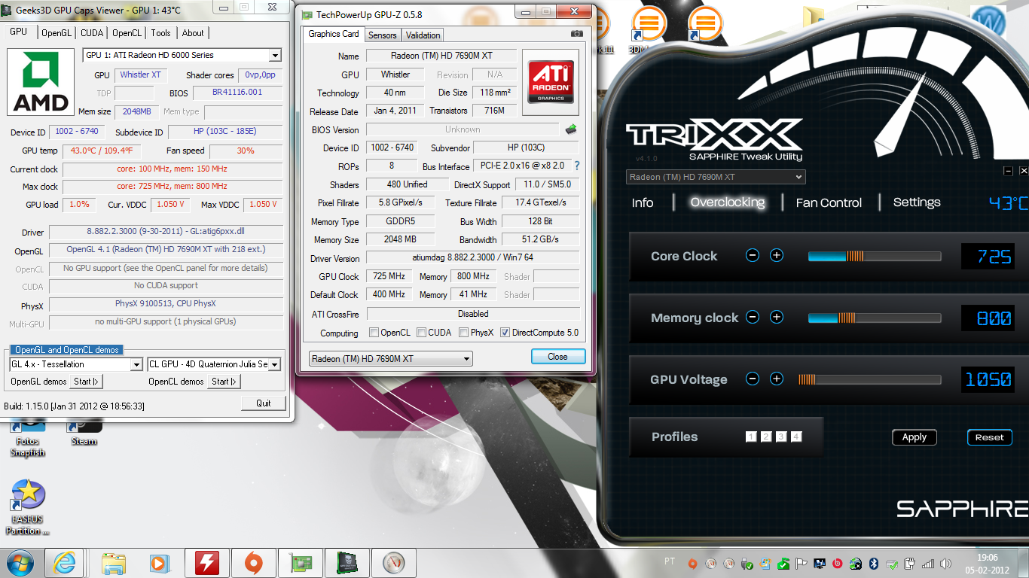Click the volume speaker tray icon
This screenshot has height=578, width=1029.
(945, 563)
